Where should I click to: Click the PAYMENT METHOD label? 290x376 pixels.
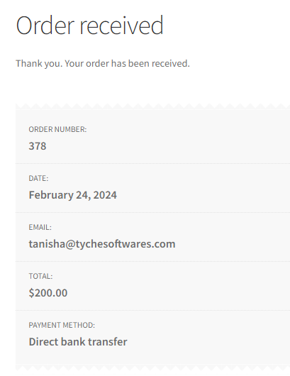pos(62,325)
